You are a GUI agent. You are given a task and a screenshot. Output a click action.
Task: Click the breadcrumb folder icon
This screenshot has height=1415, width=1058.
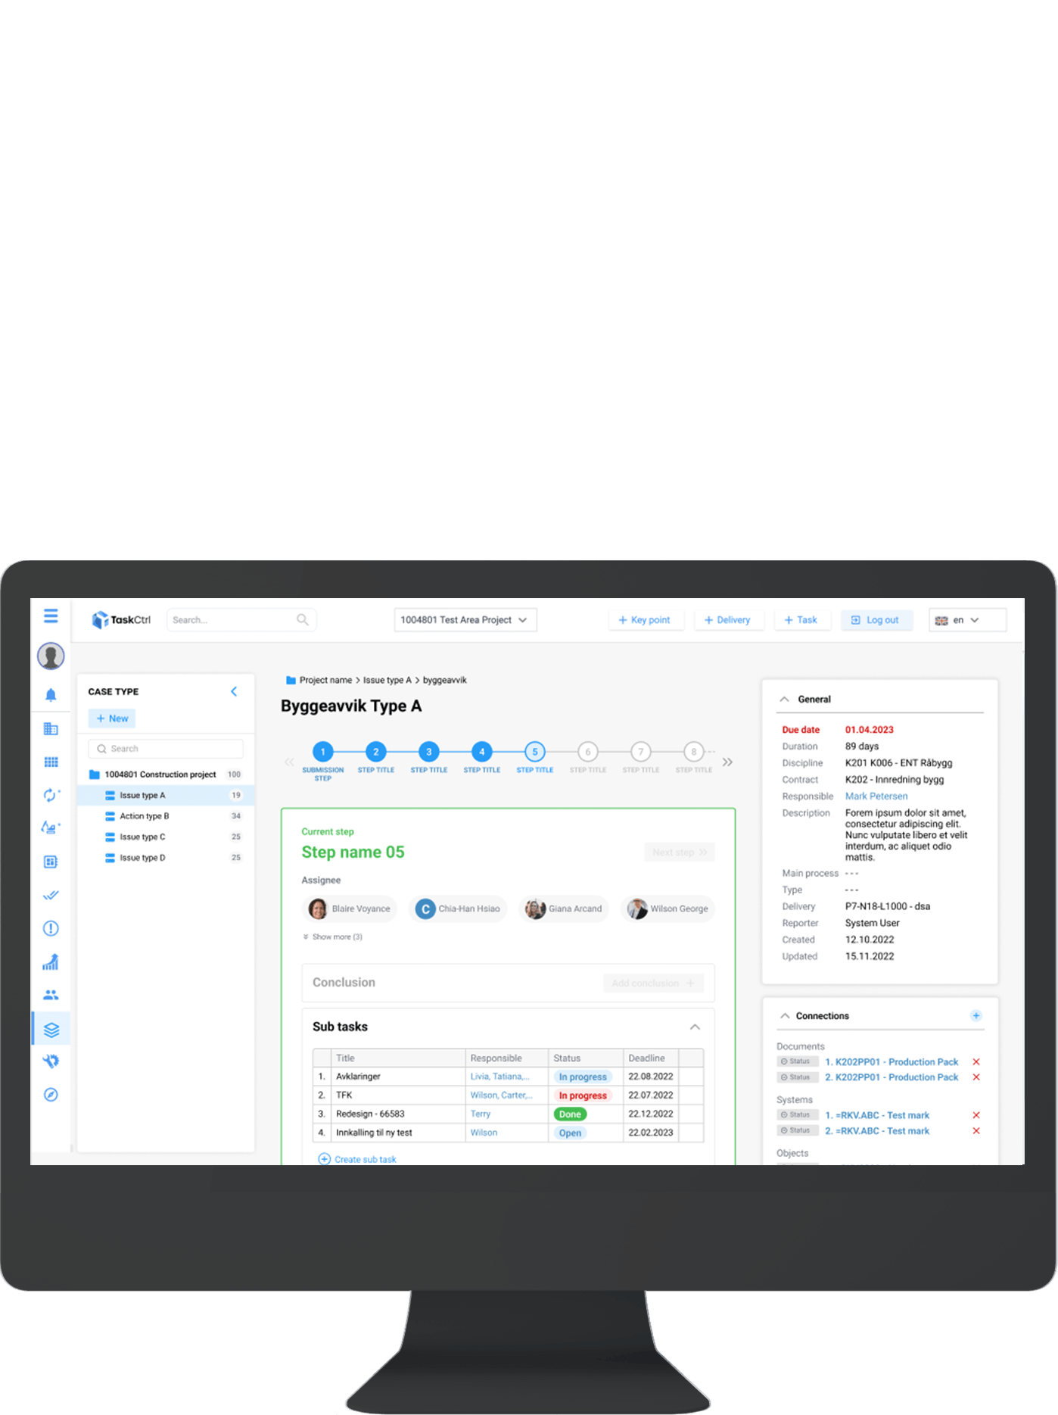click(291, 680)
